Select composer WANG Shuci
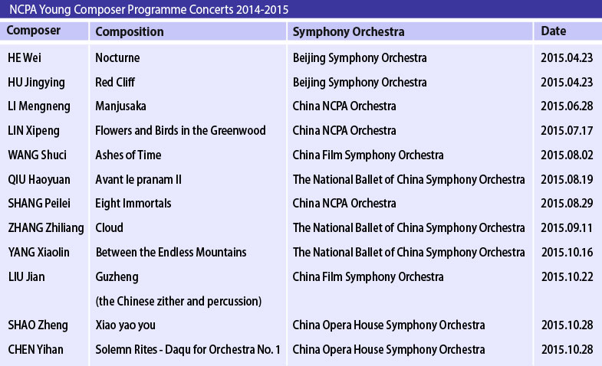Screen dimensions: 602x366 [x=37, y=155]
